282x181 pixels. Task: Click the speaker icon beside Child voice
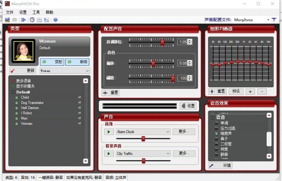tap(79, 97)
